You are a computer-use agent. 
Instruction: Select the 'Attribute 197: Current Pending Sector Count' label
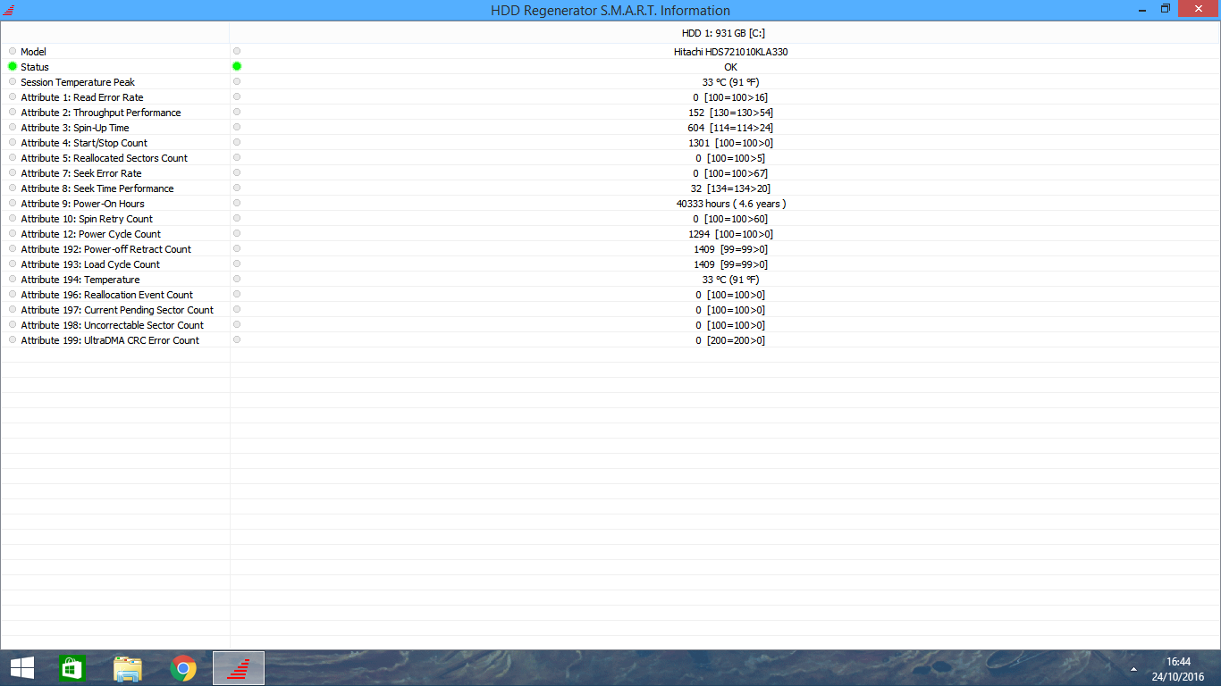point(117,310)
